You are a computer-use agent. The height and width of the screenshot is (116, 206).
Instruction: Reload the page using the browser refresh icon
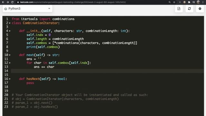pyautogui.click(x=12, y=2)
